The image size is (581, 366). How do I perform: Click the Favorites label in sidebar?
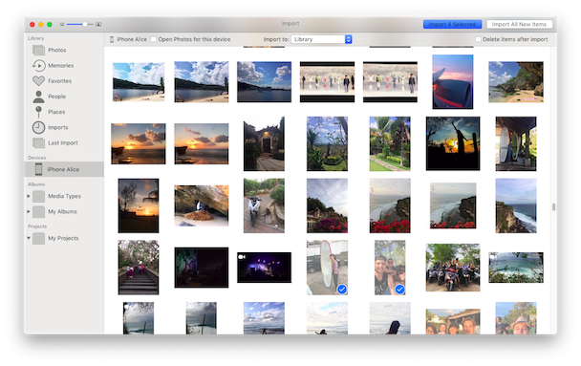pos(59,81)
